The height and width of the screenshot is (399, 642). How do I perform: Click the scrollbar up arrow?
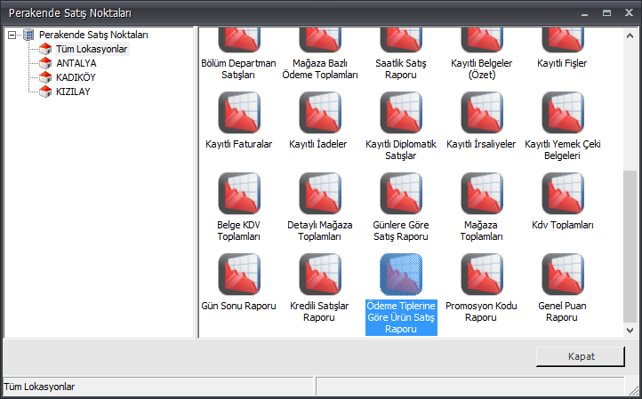coord(630,36)
